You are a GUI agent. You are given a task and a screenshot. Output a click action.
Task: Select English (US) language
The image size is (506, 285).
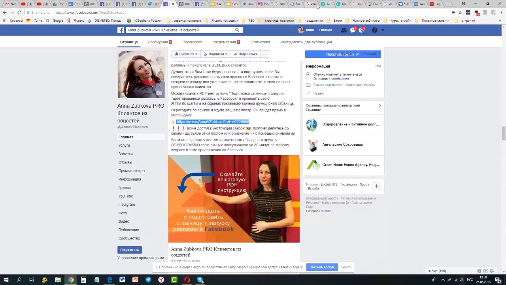click(x=329, y=184)
